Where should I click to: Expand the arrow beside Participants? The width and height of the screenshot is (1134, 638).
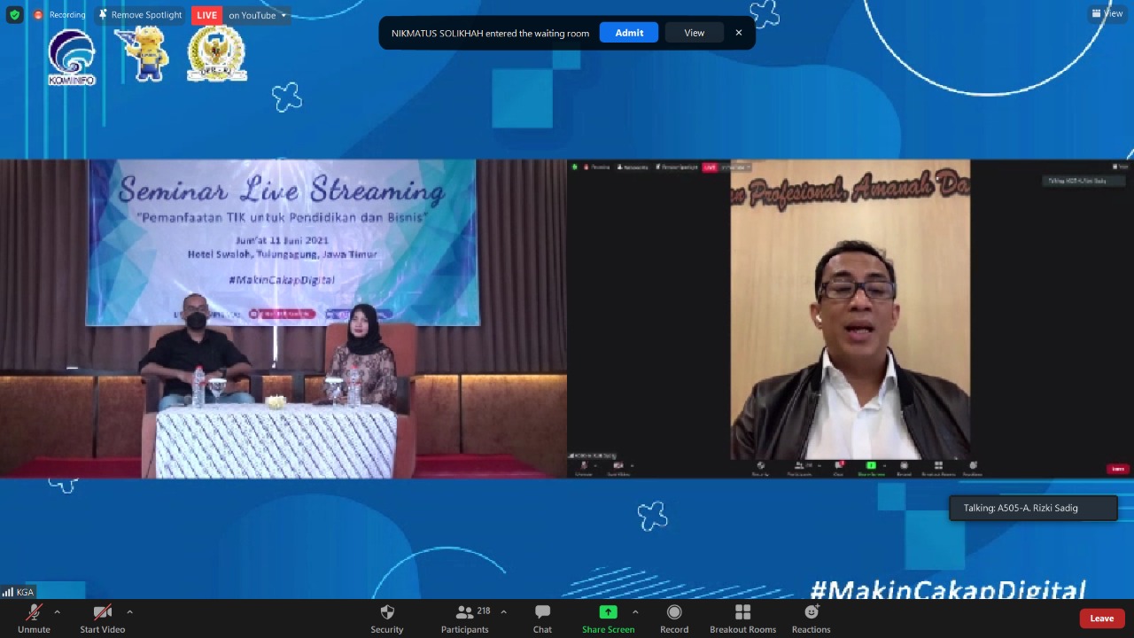(503, 611)
